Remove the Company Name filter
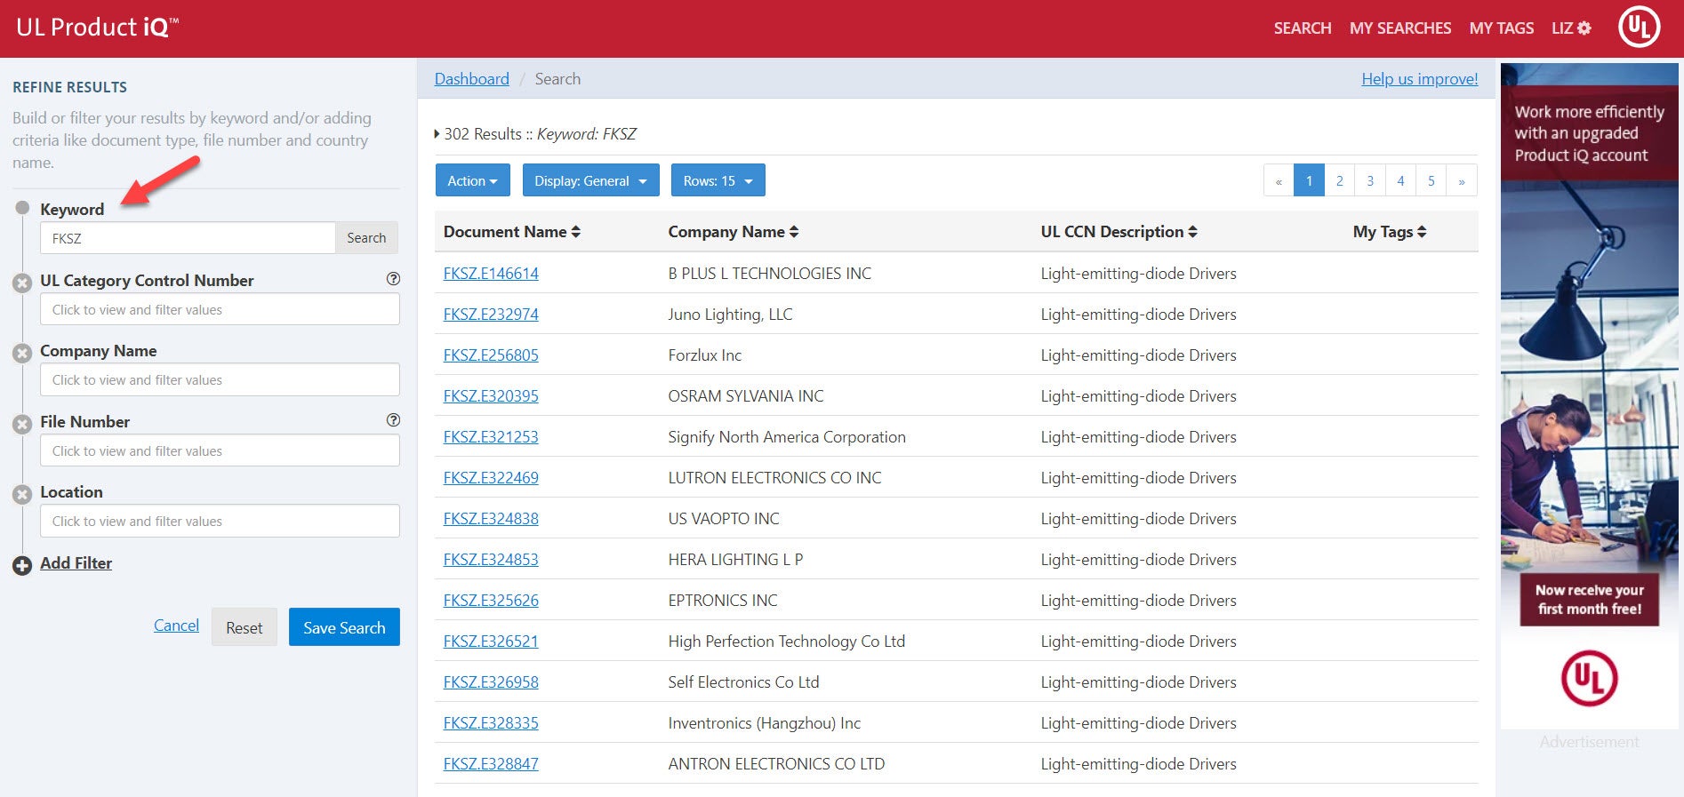The width and height of the screenshot is (1684, 797). click(x=22, y=354)
